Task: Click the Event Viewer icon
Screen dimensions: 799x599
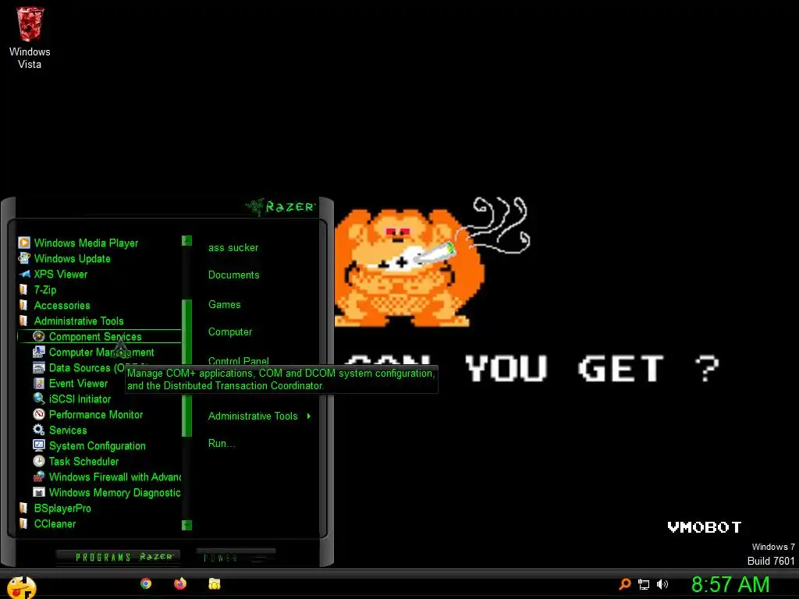Action: click(x=39, y=383)
